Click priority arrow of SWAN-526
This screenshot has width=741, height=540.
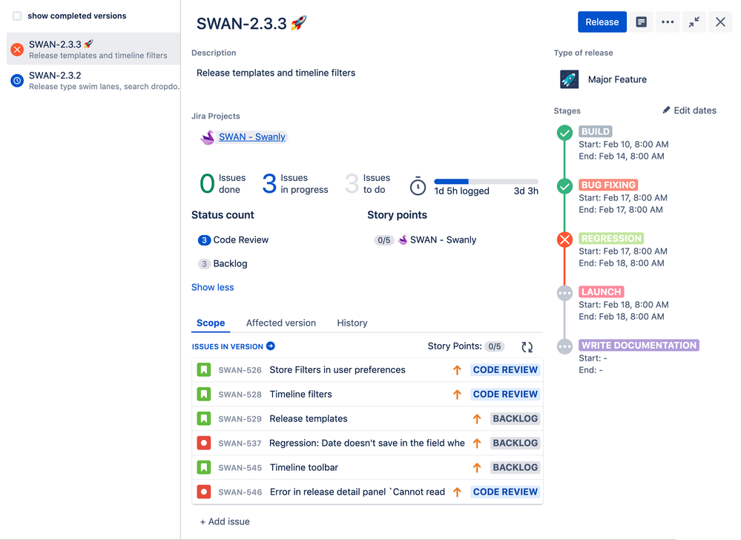pyautogui.click(x=457, y=370)
